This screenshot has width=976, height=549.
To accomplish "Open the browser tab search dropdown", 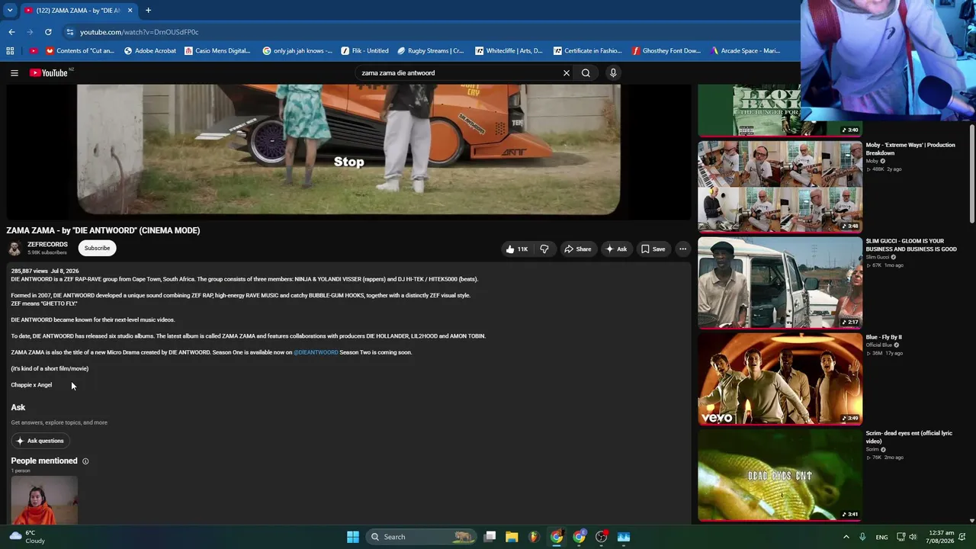I will click(10, 11).
